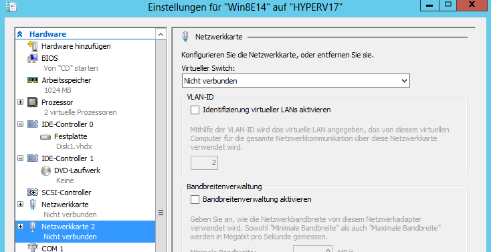Select the BIOS entry
This screenshot has height=252, width=491.
coord(50,59)
